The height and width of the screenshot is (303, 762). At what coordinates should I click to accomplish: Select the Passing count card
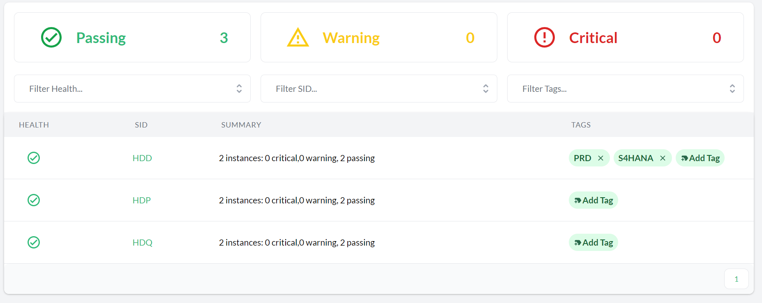point(132,37)
